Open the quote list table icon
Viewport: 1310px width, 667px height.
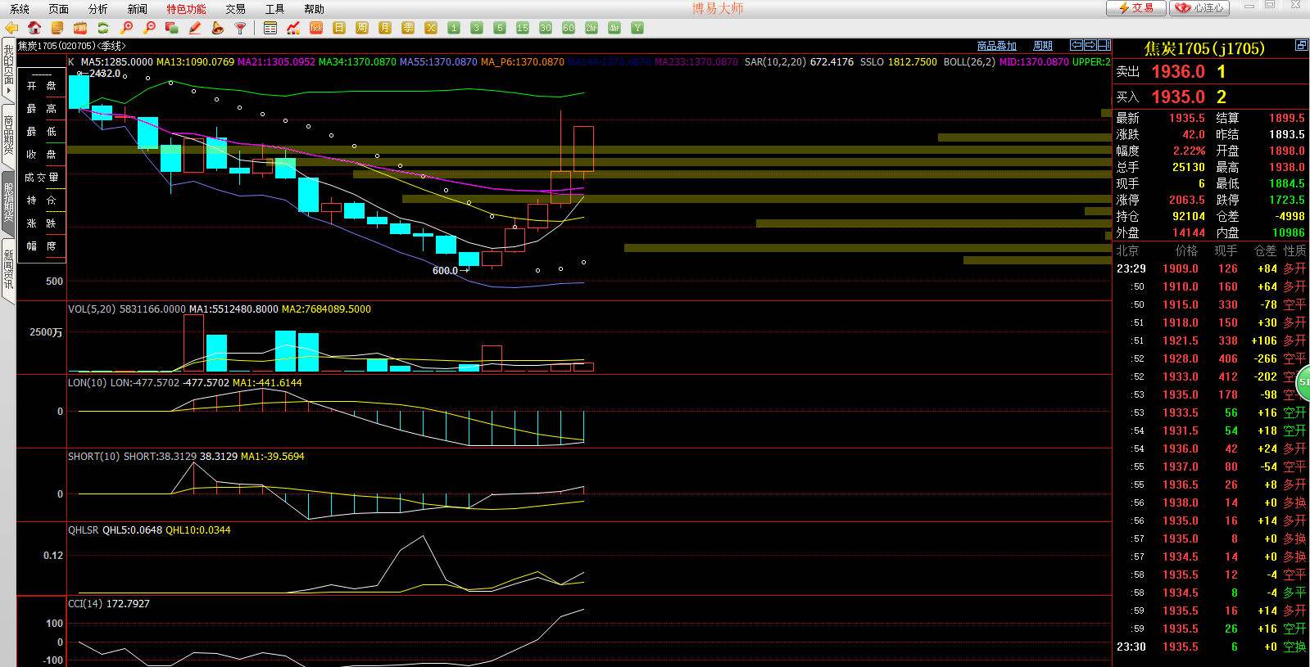(x=270, y=28)
